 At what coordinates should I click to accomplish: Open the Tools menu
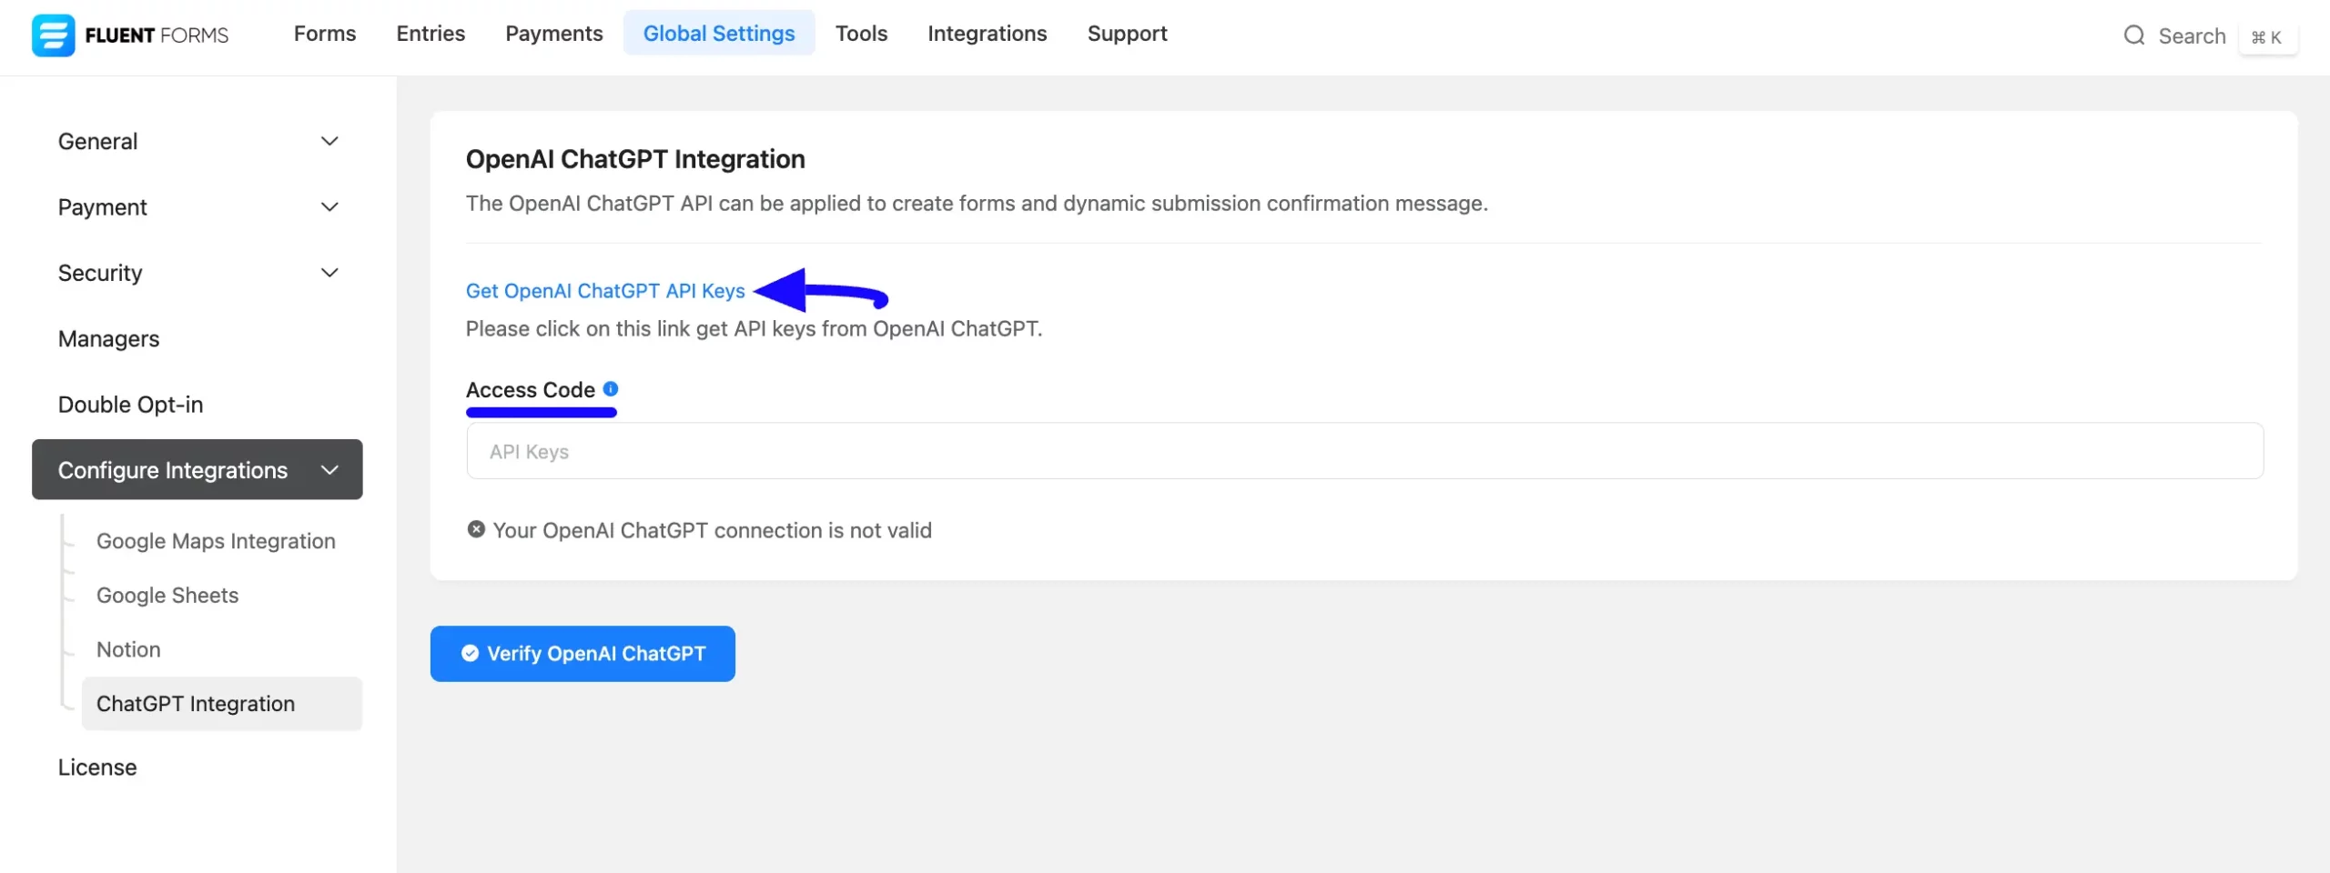point(861,34)
